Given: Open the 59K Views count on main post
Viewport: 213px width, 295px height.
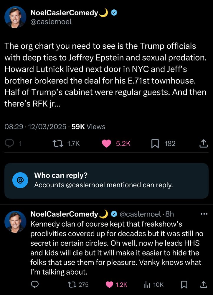Looking at the screenshot, I should pyautogui.click(x=88, y=127).
